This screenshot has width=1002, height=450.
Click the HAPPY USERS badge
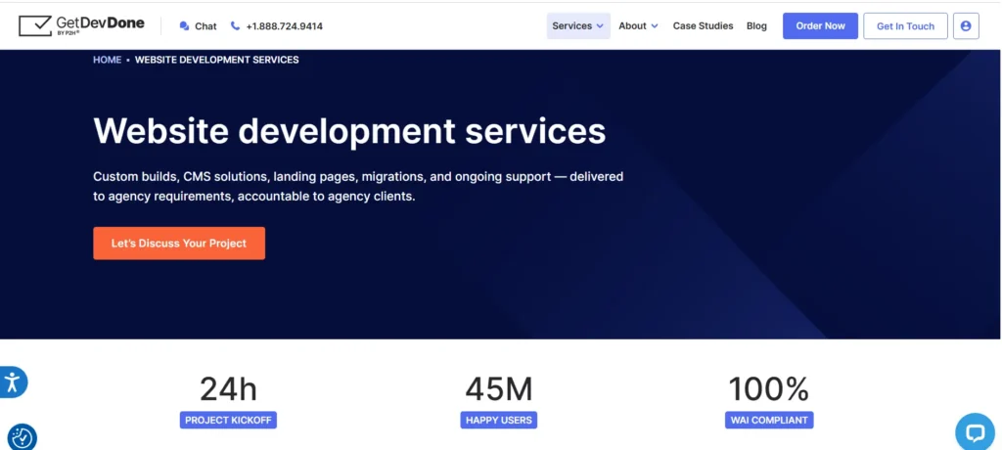pos(499,420)
